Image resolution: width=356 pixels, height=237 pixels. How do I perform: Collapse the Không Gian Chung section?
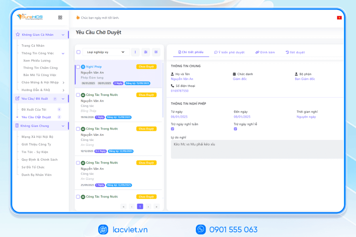(x=63, y=126)
